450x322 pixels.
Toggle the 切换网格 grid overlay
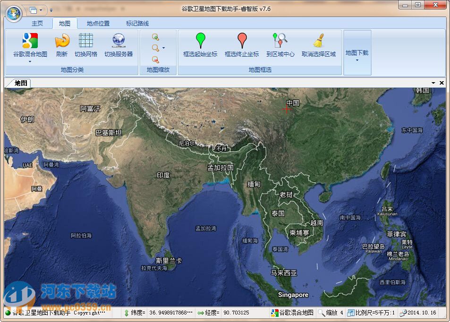[x=86, y=41]
